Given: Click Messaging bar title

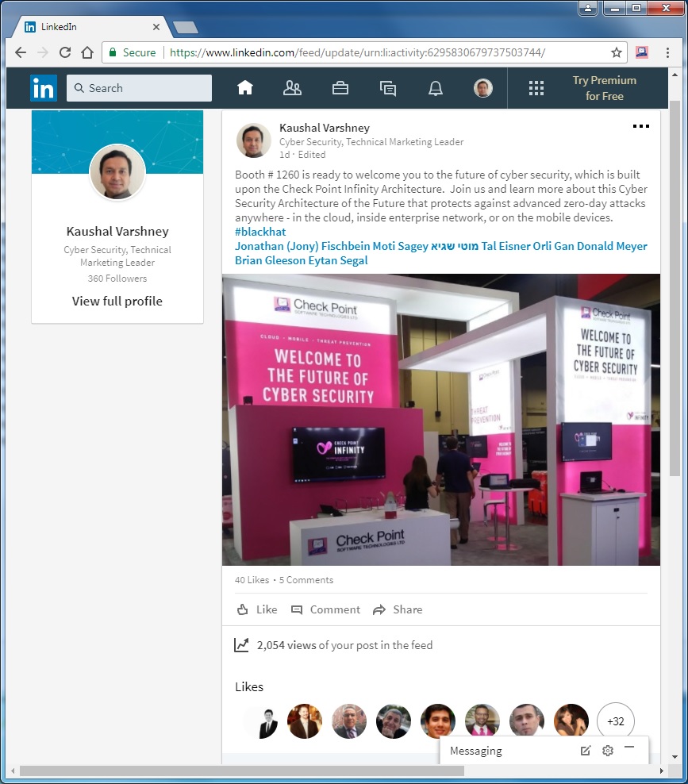Looking at the screenshot, I should [476, 751].
